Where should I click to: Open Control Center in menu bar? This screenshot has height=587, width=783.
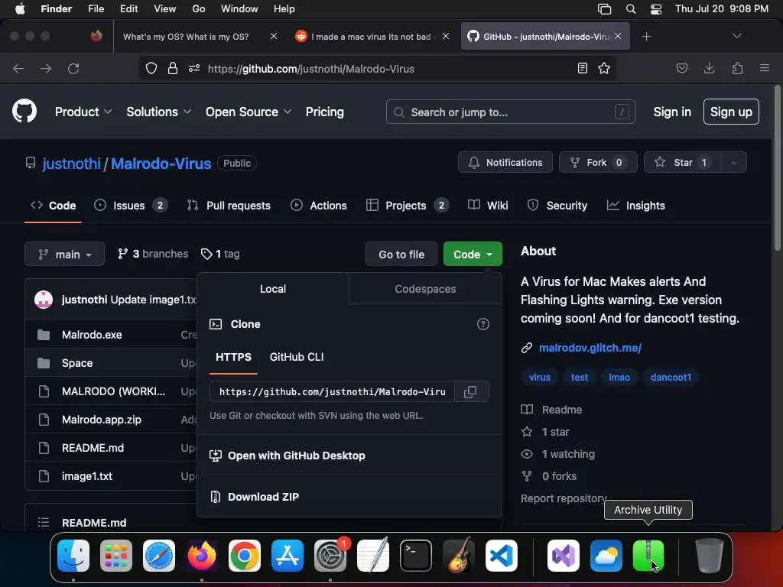pos(655,9)
